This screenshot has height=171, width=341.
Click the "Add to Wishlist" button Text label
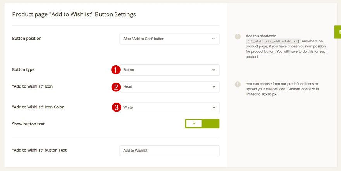click(x=40, y=150)
